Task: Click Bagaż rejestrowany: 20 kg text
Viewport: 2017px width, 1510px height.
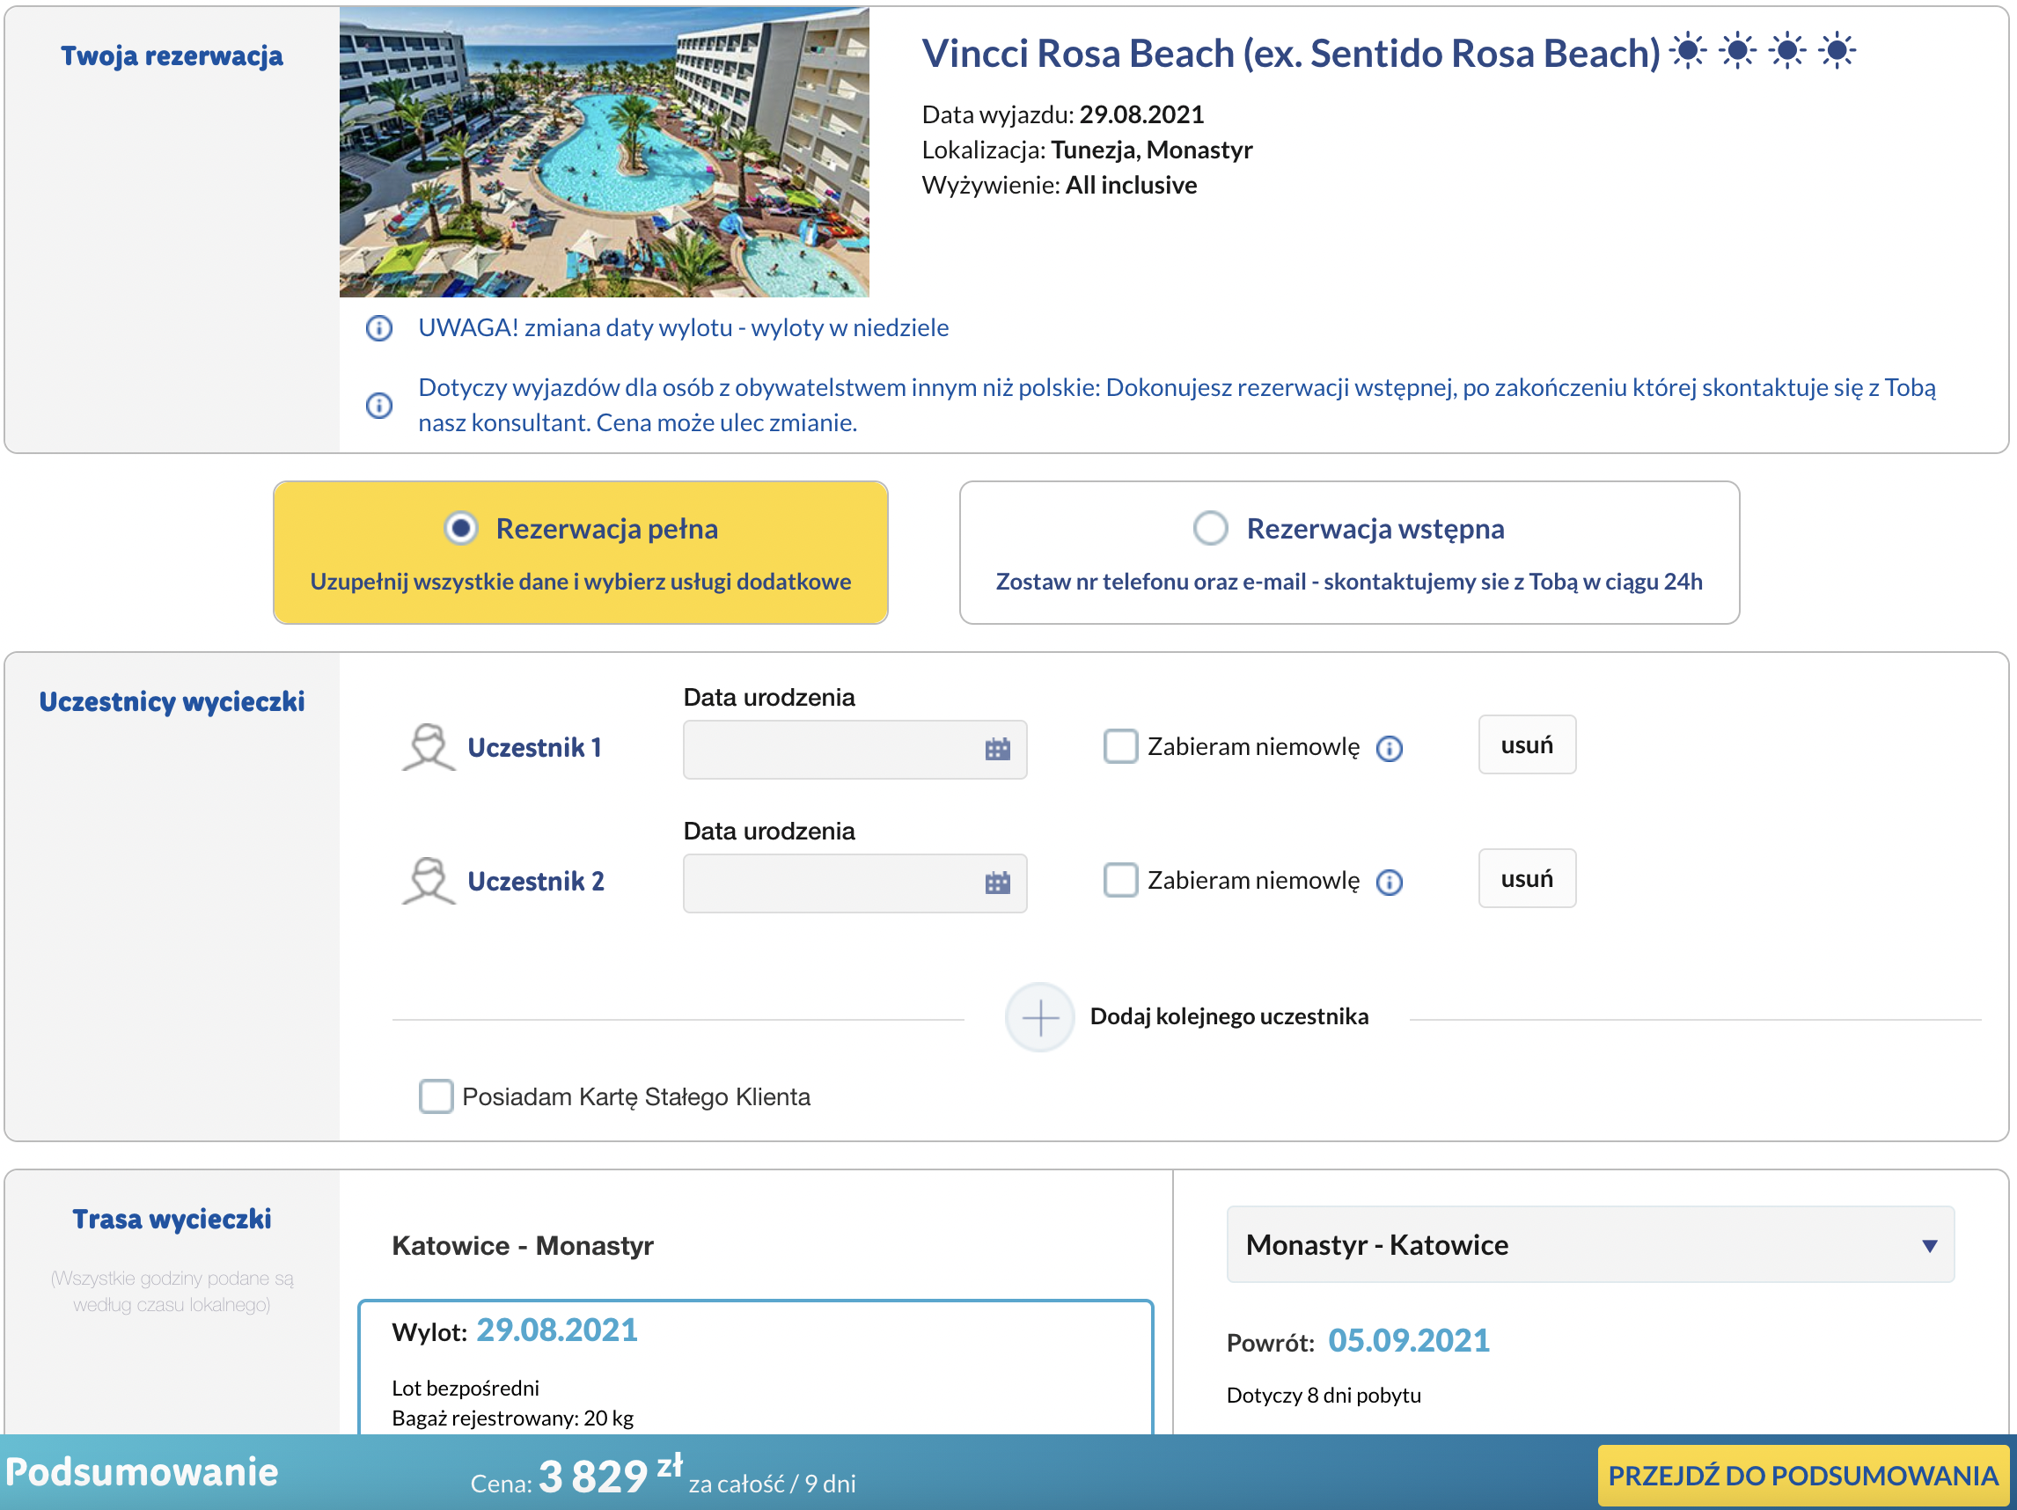Action: tap(512, 1418)
